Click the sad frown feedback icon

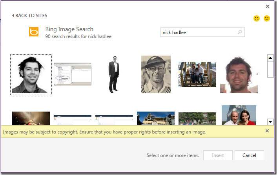tap(267, 18)
